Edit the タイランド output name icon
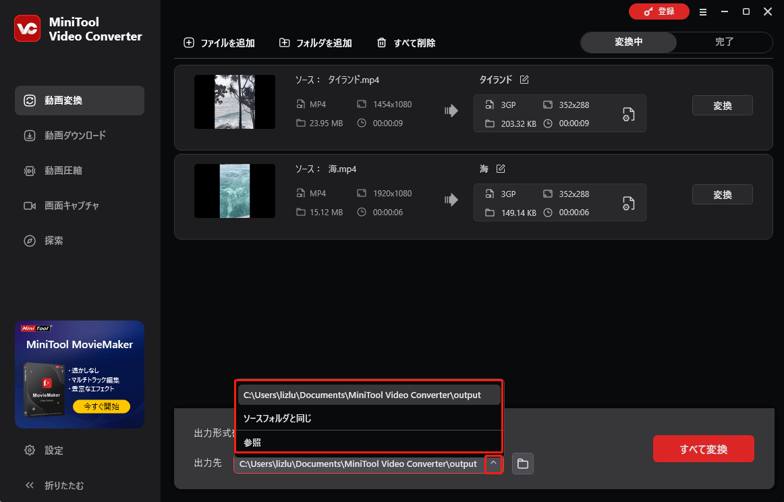 (x=524, y=80)
